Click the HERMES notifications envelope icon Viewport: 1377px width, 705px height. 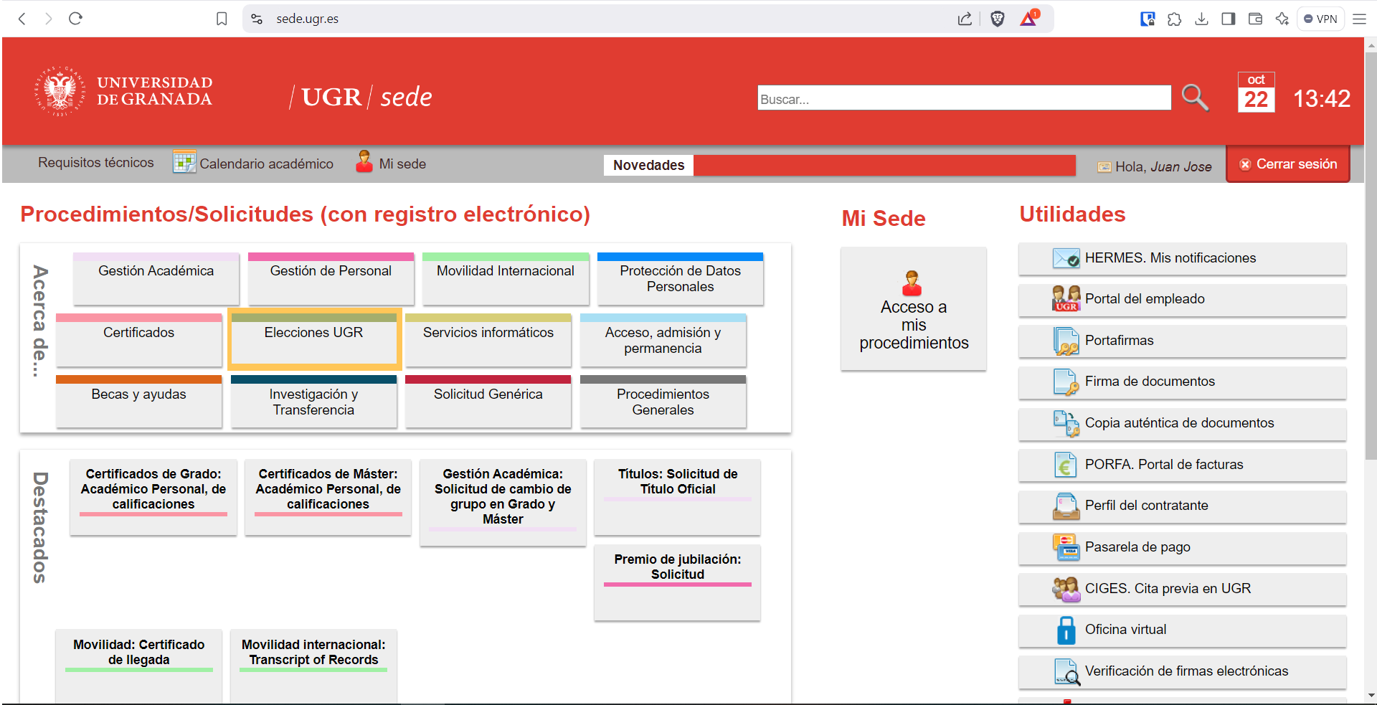[x=1066, y=258]
